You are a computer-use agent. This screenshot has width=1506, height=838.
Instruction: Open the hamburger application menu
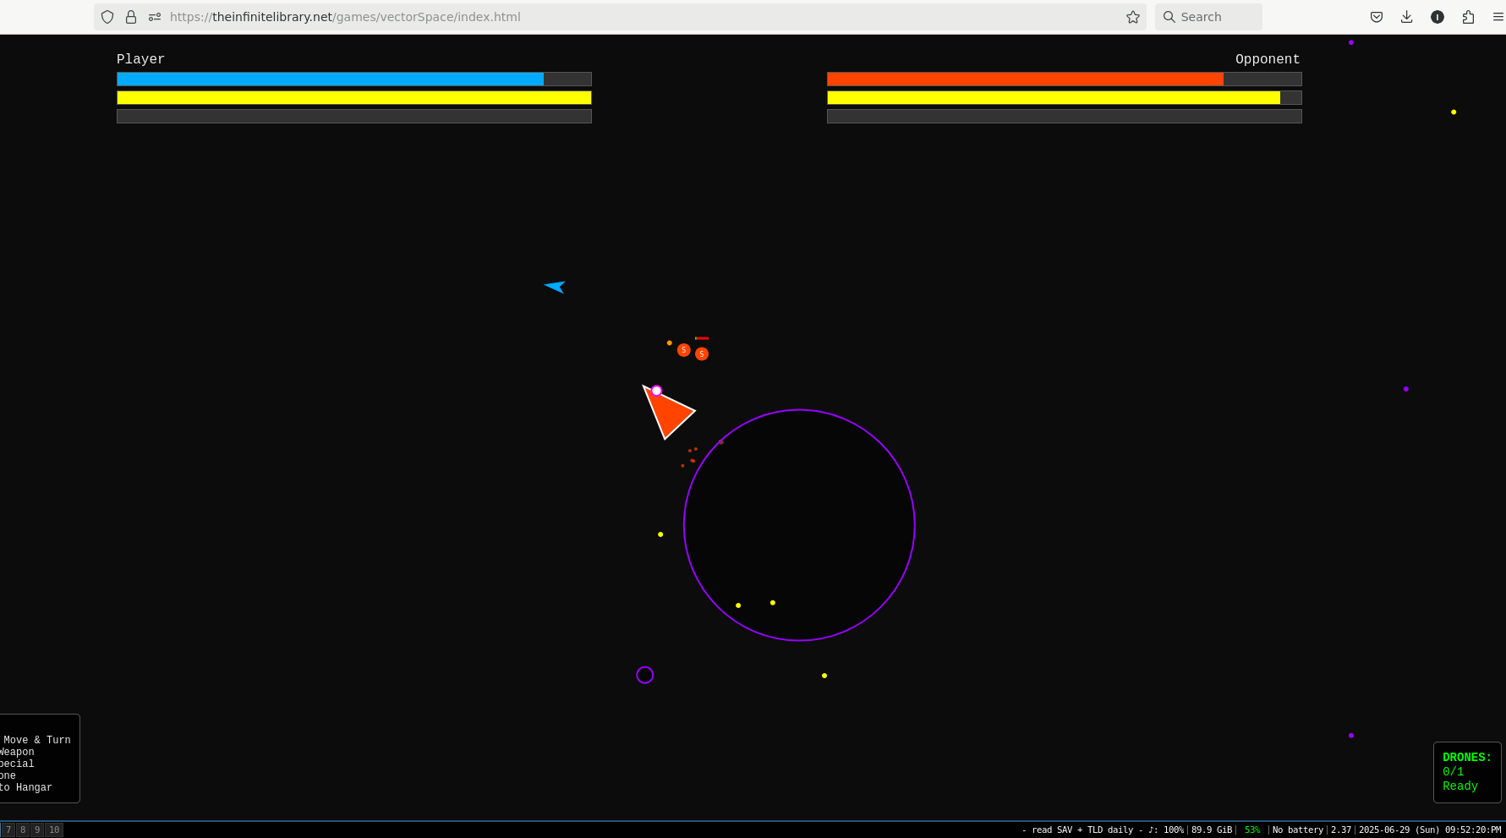click(x=1498, y=17)
